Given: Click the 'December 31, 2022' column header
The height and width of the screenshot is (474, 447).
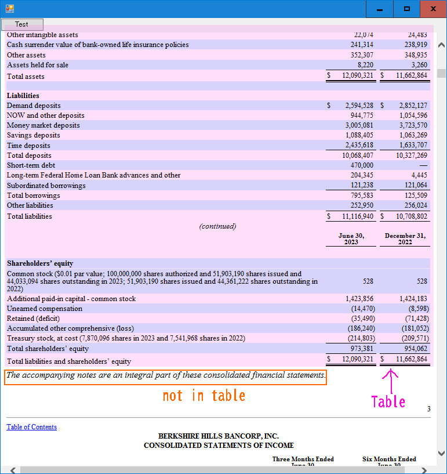Looking at the screenshot, I should coord(405,239).
